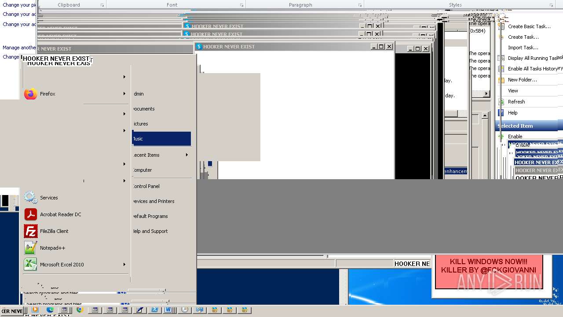Expand the Recent Items submenu arrow
The height and width of the screenshot is (317, 563).
click(187, 155)
